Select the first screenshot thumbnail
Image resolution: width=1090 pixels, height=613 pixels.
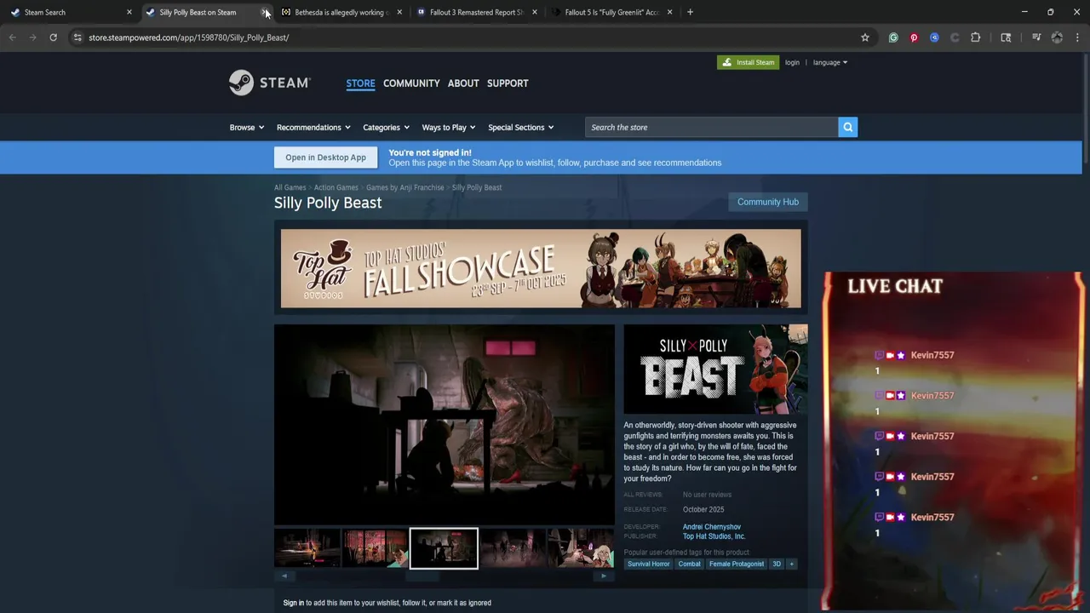tap(307, 548)
